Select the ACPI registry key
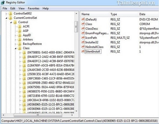 tap(26, 26)
